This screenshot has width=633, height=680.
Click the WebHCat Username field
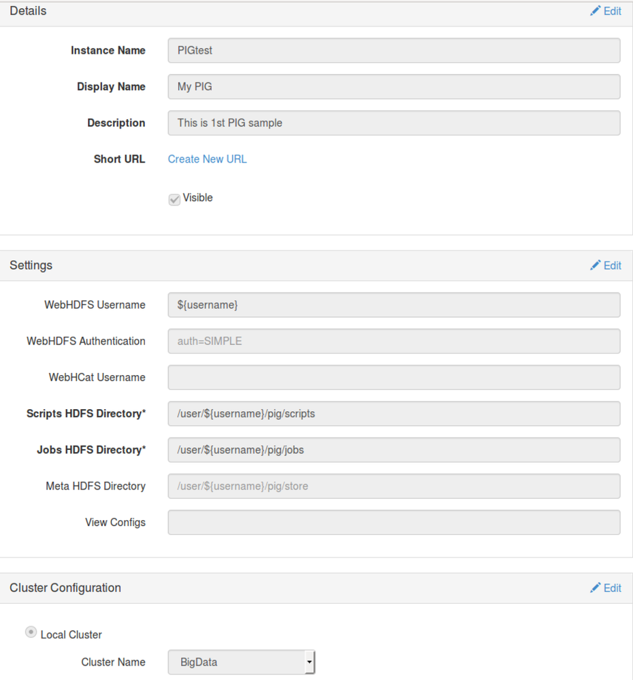393,377
